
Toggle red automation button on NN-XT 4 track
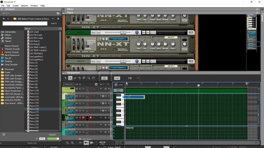point(83,118)
